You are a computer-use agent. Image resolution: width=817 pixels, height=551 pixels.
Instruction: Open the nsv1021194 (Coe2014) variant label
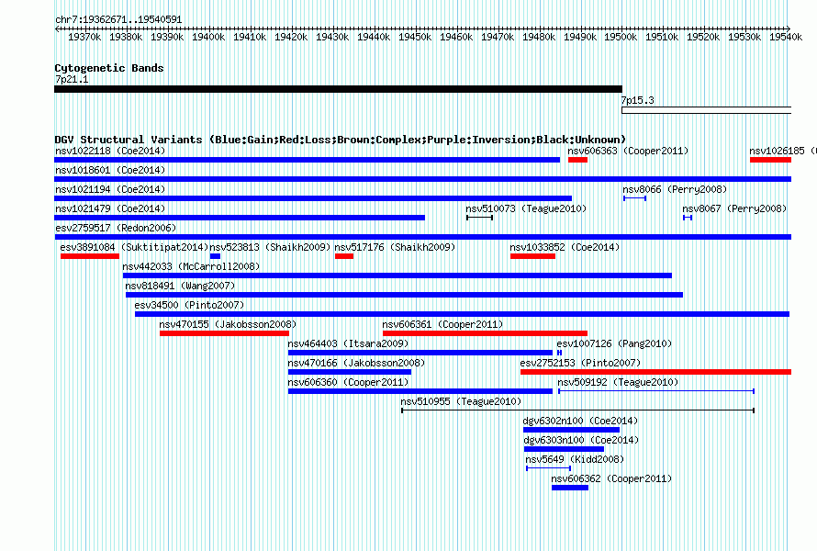coord(110,189)
